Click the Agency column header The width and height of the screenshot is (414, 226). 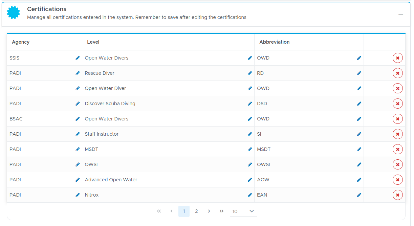[44, 42]
